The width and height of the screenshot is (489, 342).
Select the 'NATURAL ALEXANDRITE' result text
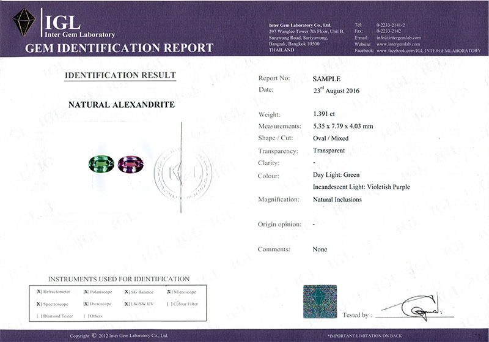pyautogui.click(x=122, y=105)
